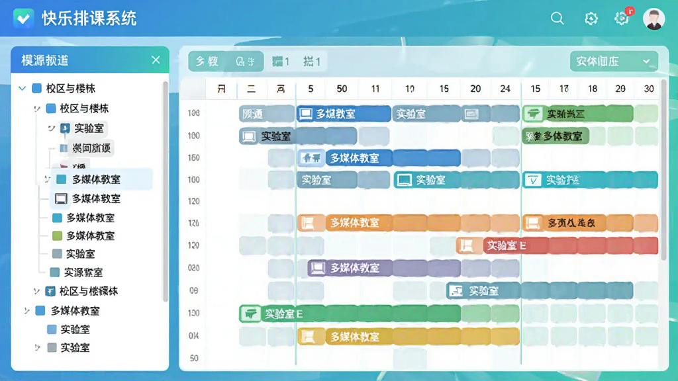
Task: Toggle the square beside 实源教室 in the tree
Action: [x=54, y=272]
